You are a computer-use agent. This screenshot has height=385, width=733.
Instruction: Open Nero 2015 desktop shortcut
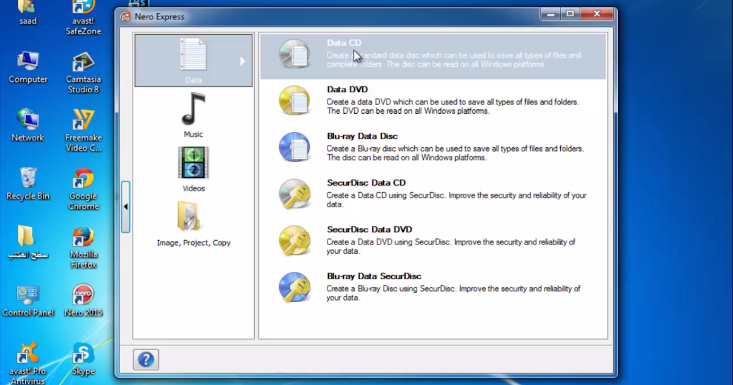pos(84,295)
